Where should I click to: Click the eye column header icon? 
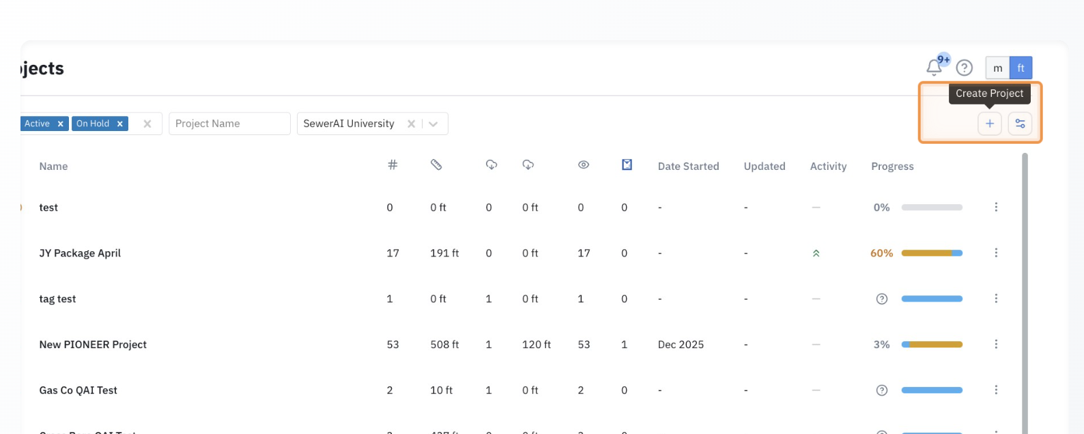583,164
